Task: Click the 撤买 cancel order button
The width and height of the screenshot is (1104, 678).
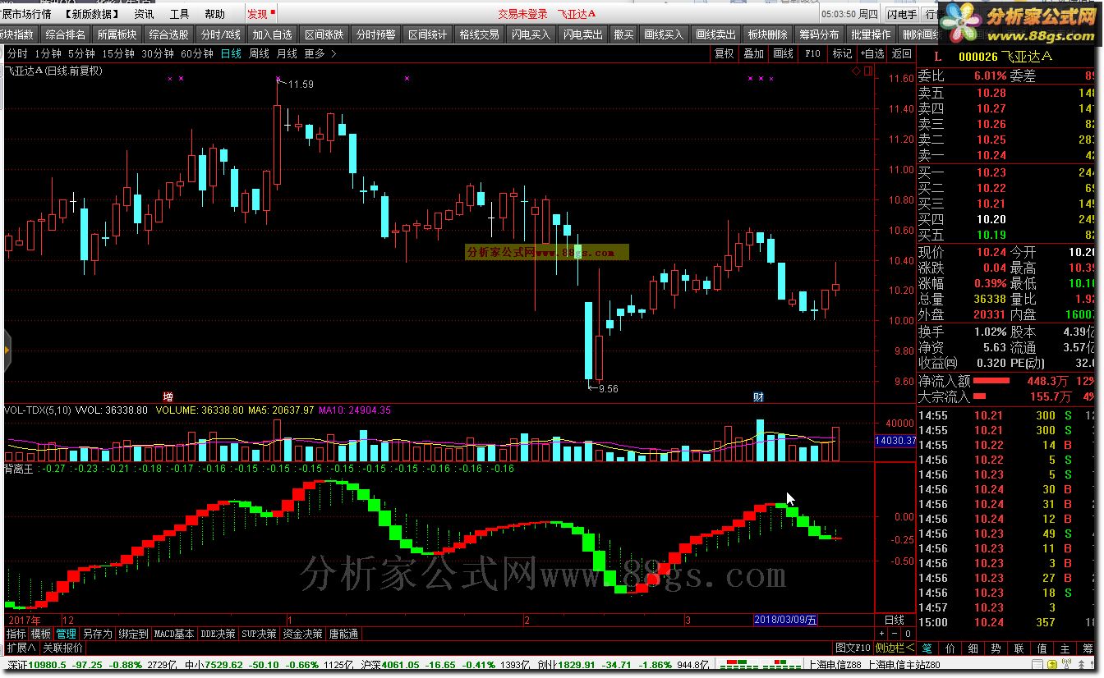Action: coord(623,34)
